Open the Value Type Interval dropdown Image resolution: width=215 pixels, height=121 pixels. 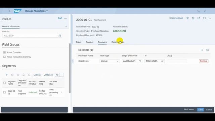point(110,61)
